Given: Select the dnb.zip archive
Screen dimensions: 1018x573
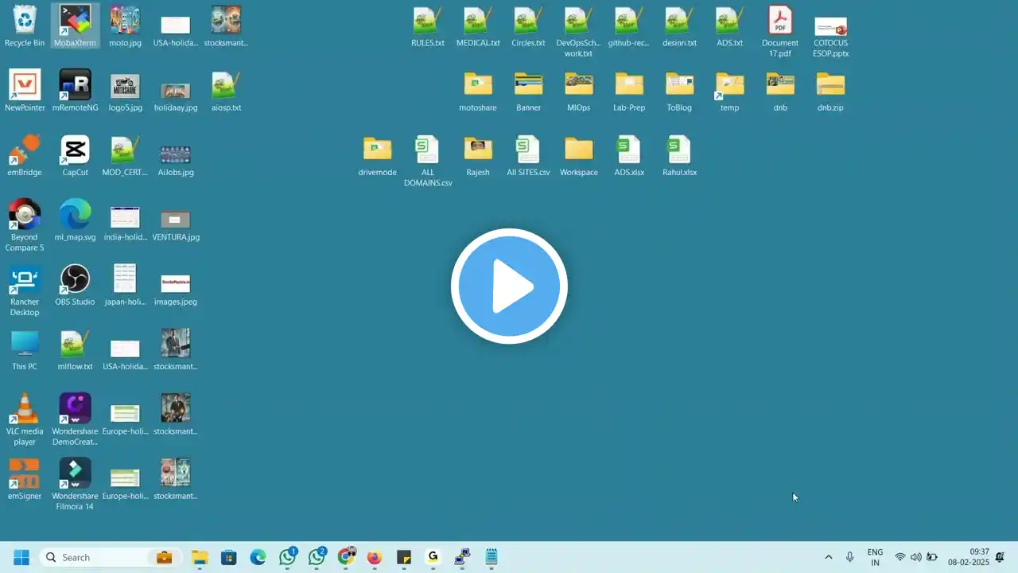Looking at the screenshot, I should [830, 91].
